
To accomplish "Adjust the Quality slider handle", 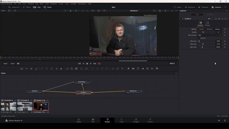I will [203, 32].
